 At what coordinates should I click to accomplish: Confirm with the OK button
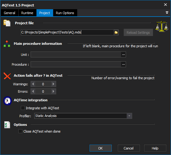tap(101, 148)
